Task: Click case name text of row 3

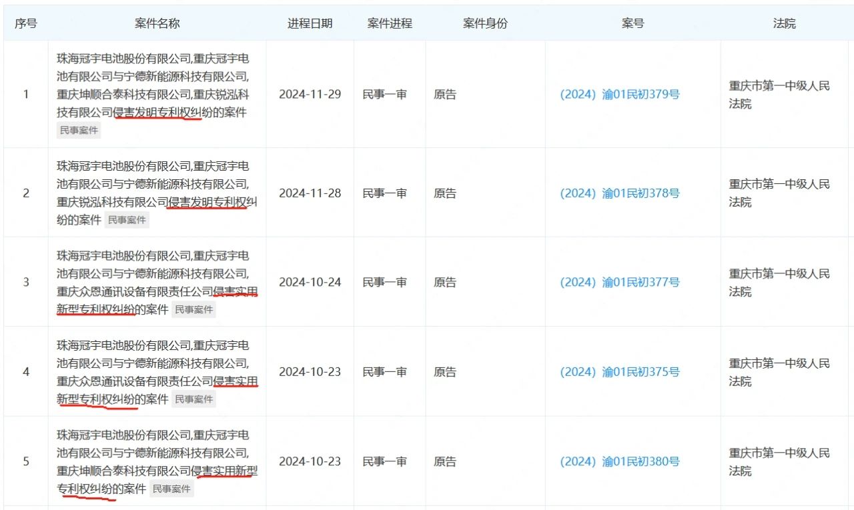Action: pyautogui.click(x=157, y=283)
